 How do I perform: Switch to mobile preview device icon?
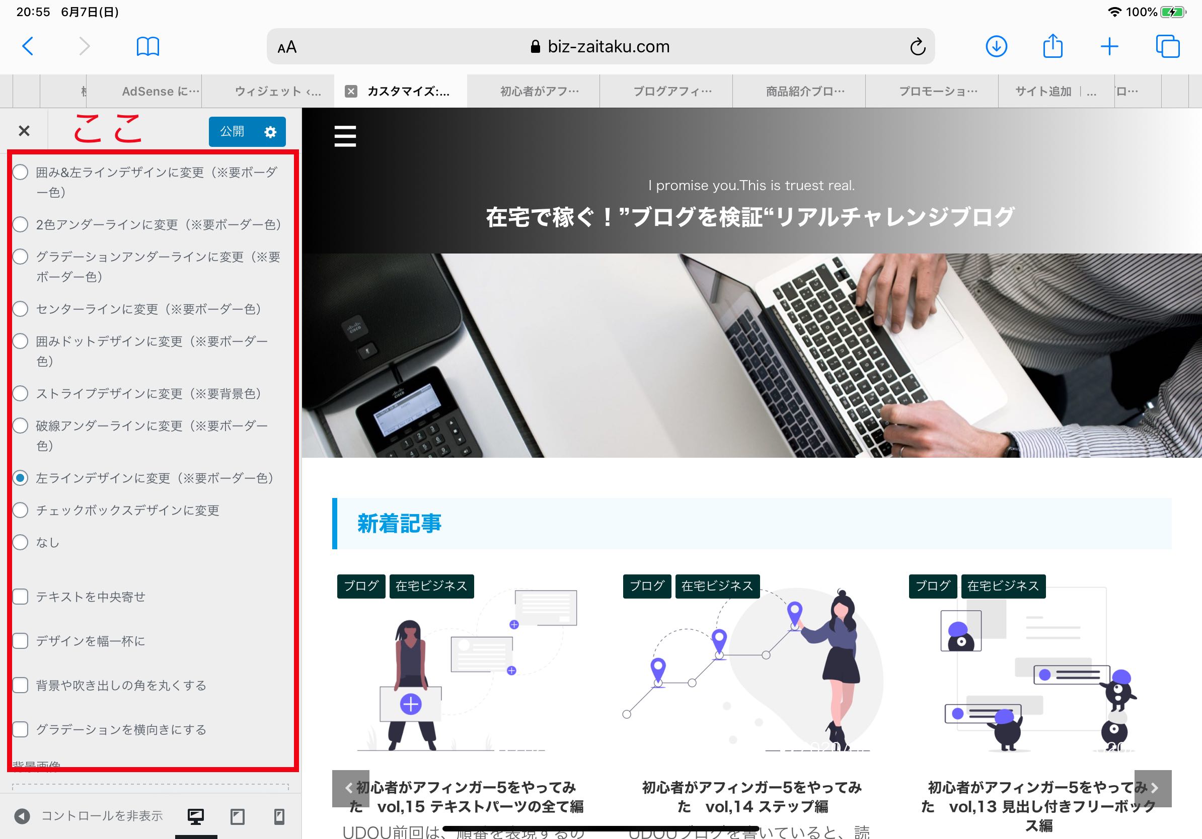[279, 816]
